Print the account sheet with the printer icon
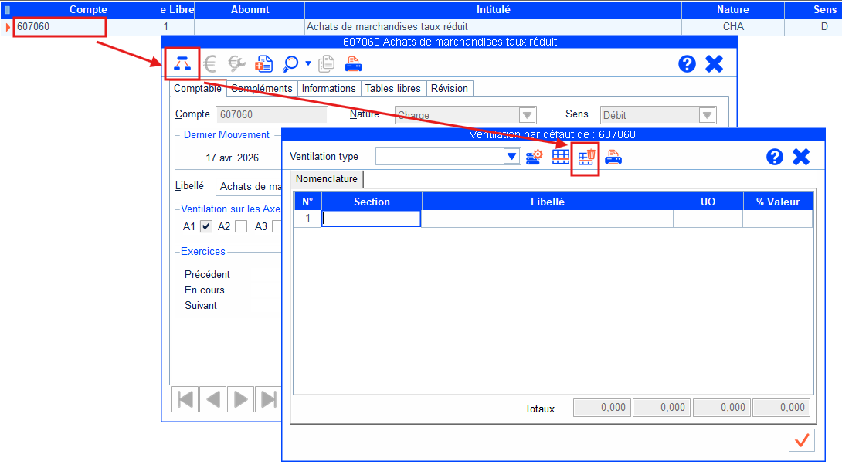The width and height of the screenshot is (842, 468). (x=353, y=64)
